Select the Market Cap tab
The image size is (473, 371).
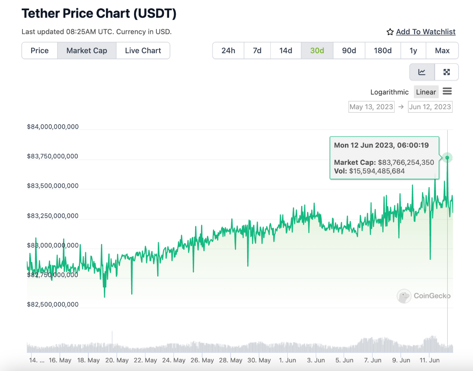[87, 50]
